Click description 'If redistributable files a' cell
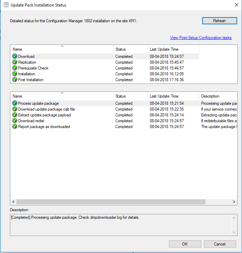The width and height of the screenshot is (242, 253). pos(219,121)
